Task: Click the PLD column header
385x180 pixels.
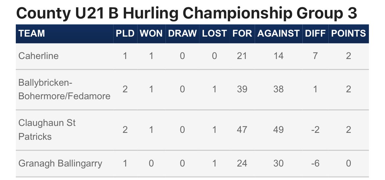Action: click(125, 33)
